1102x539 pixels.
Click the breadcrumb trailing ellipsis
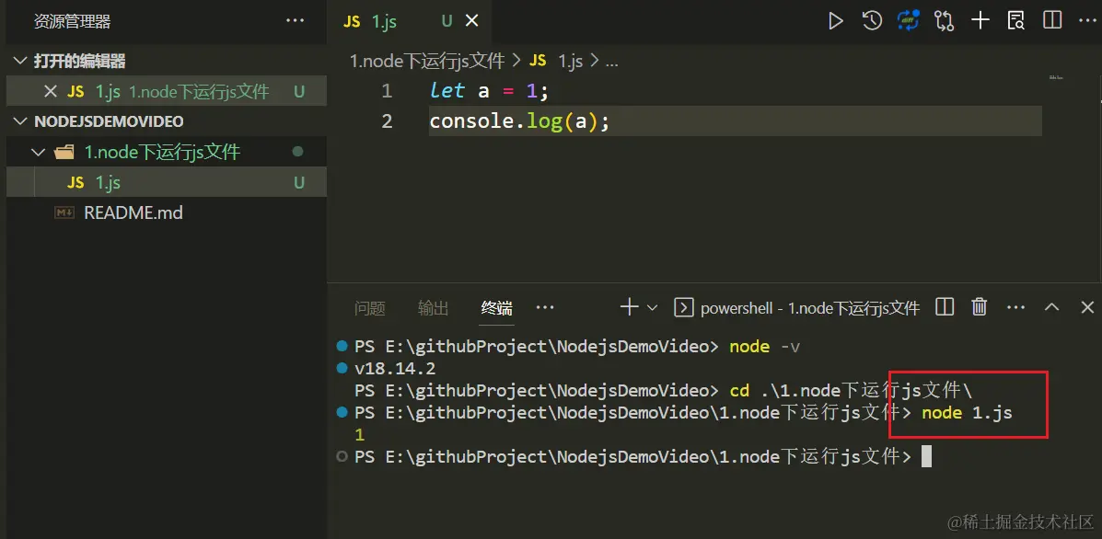(611, 63)
